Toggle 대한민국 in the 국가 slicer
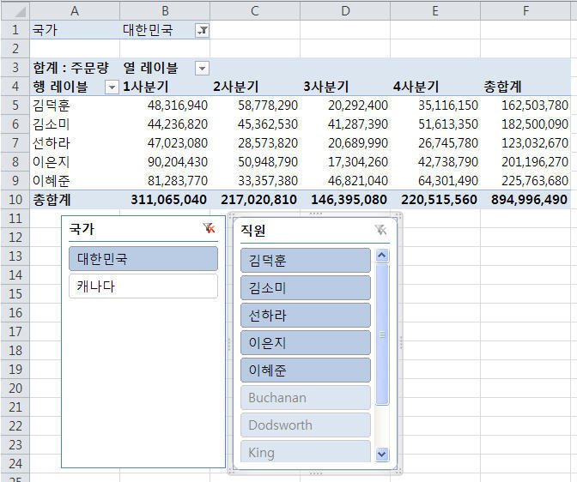 (143, 259)
